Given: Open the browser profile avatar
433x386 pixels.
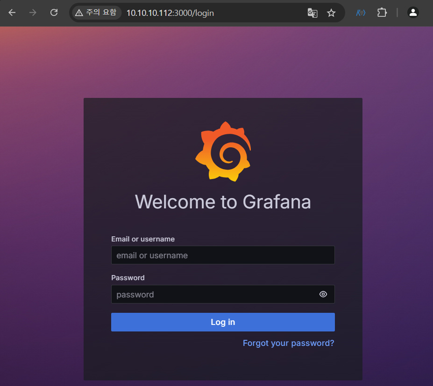Looking at the screenshot, I should [x=413, y=13].
